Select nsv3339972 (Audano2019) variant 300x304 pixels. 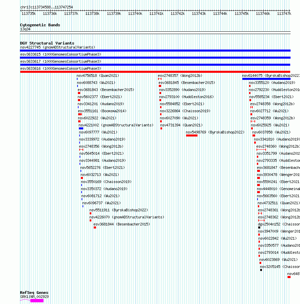tap(102, 139)
